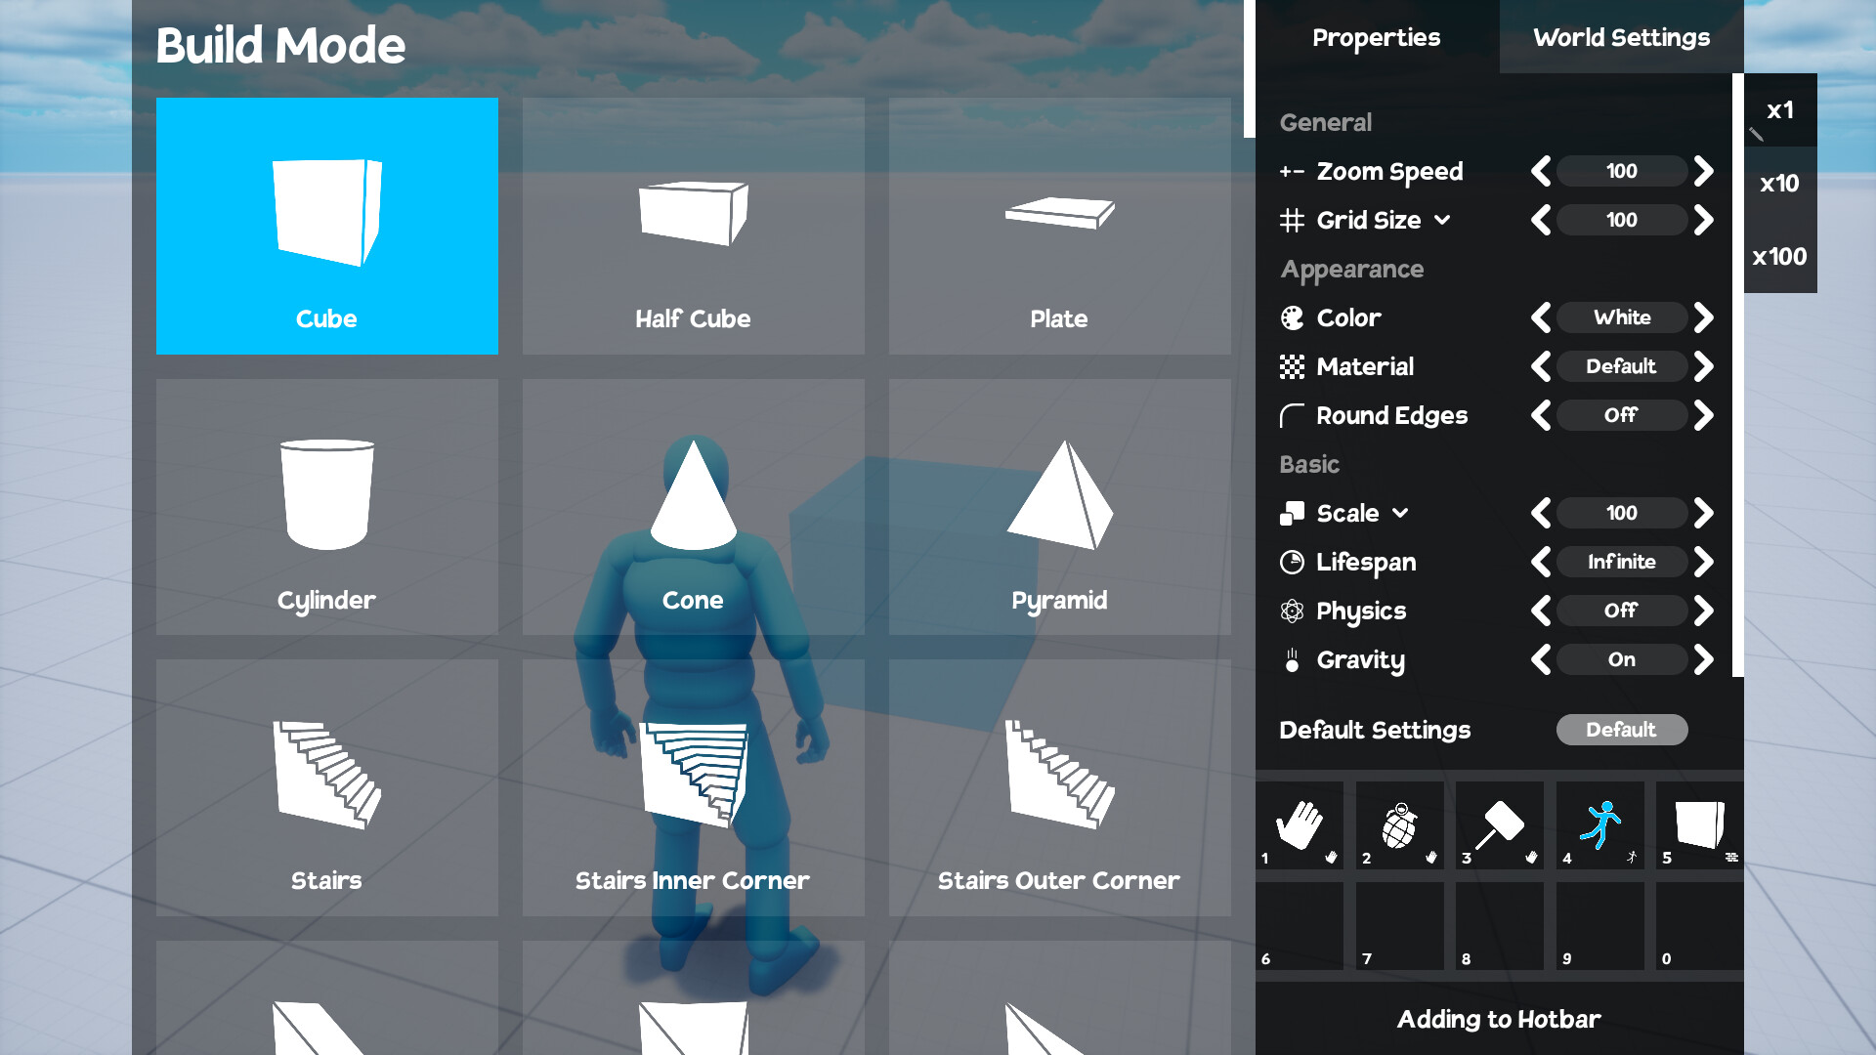
Task: Switch to the World Settings tab
Action: click(x=1622, y=37)
